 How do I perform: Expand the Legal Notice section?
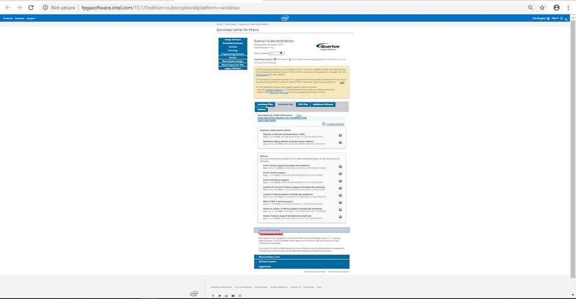(x=302, y=266)
